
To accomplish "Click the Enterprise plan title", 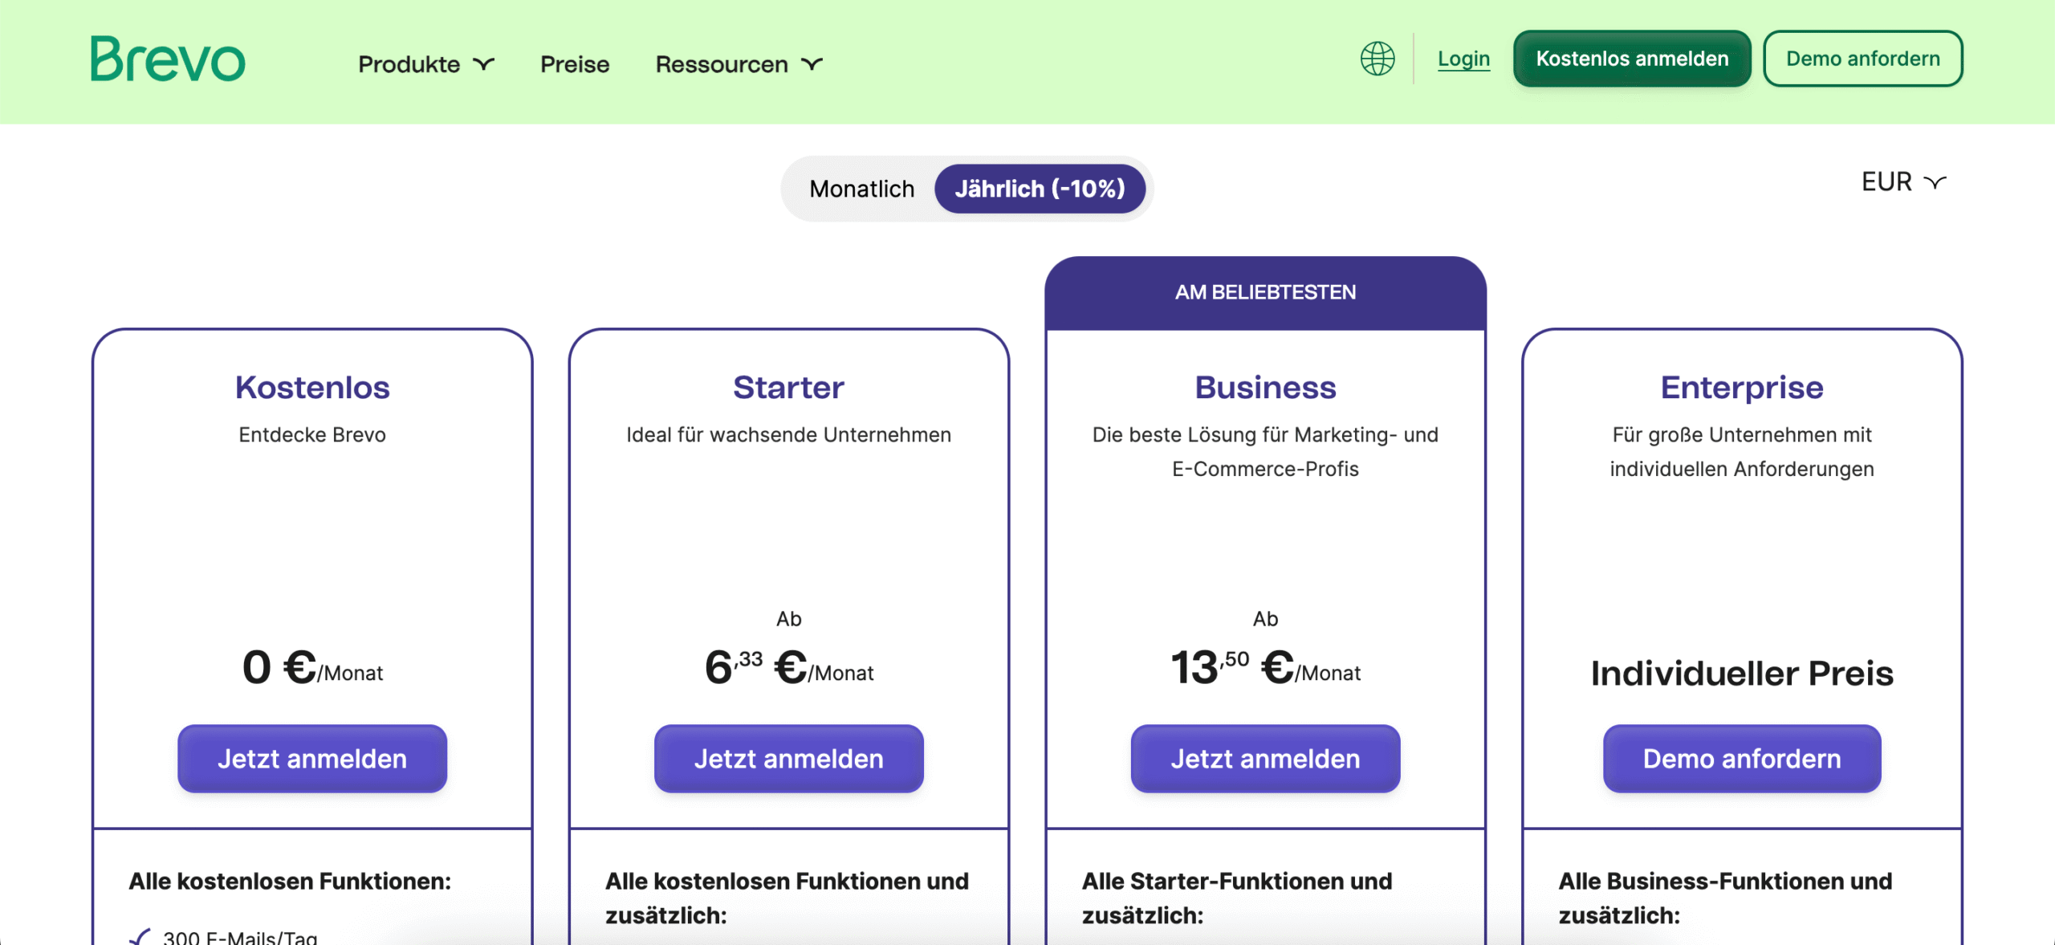I will click(1742, 388).
